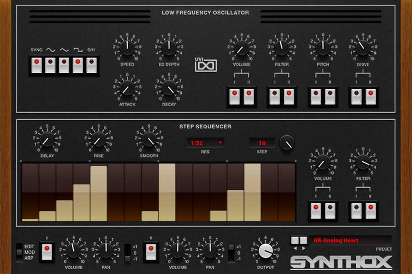Click the fourteenth sequencer step bar
This screenshot has width=412, height=274.
pyautogui.click(x=252, y=192)
